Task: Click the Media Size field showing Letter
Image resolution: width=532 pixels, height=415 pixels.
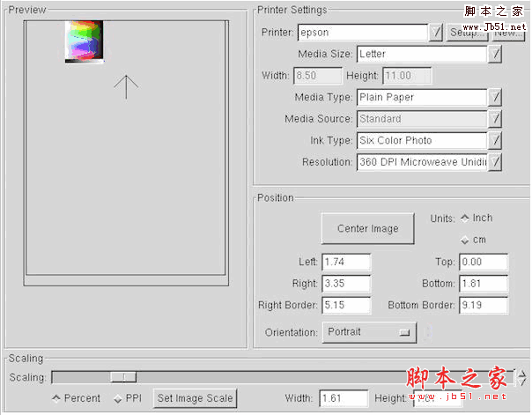Action: pyautogui.click(x=422, y=54)
